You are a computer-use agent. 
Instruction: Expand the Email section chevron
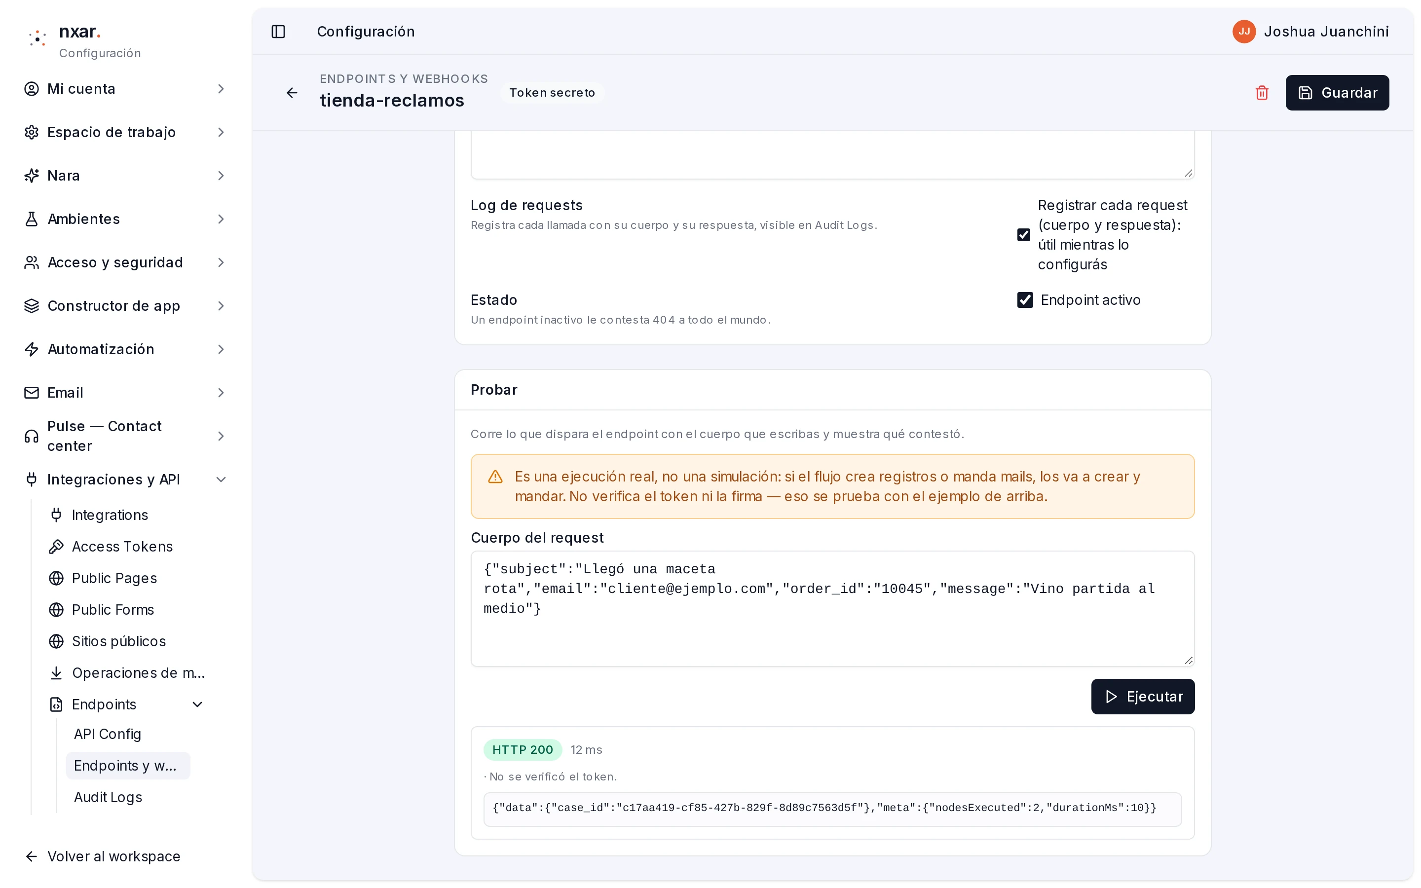[x=222, y=393]
